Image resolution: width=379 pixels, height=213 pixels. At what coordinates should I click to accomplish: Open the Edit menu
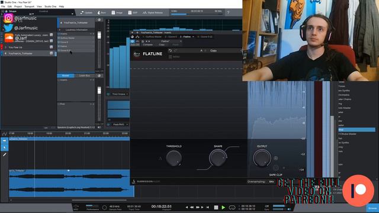click(9, 7)
